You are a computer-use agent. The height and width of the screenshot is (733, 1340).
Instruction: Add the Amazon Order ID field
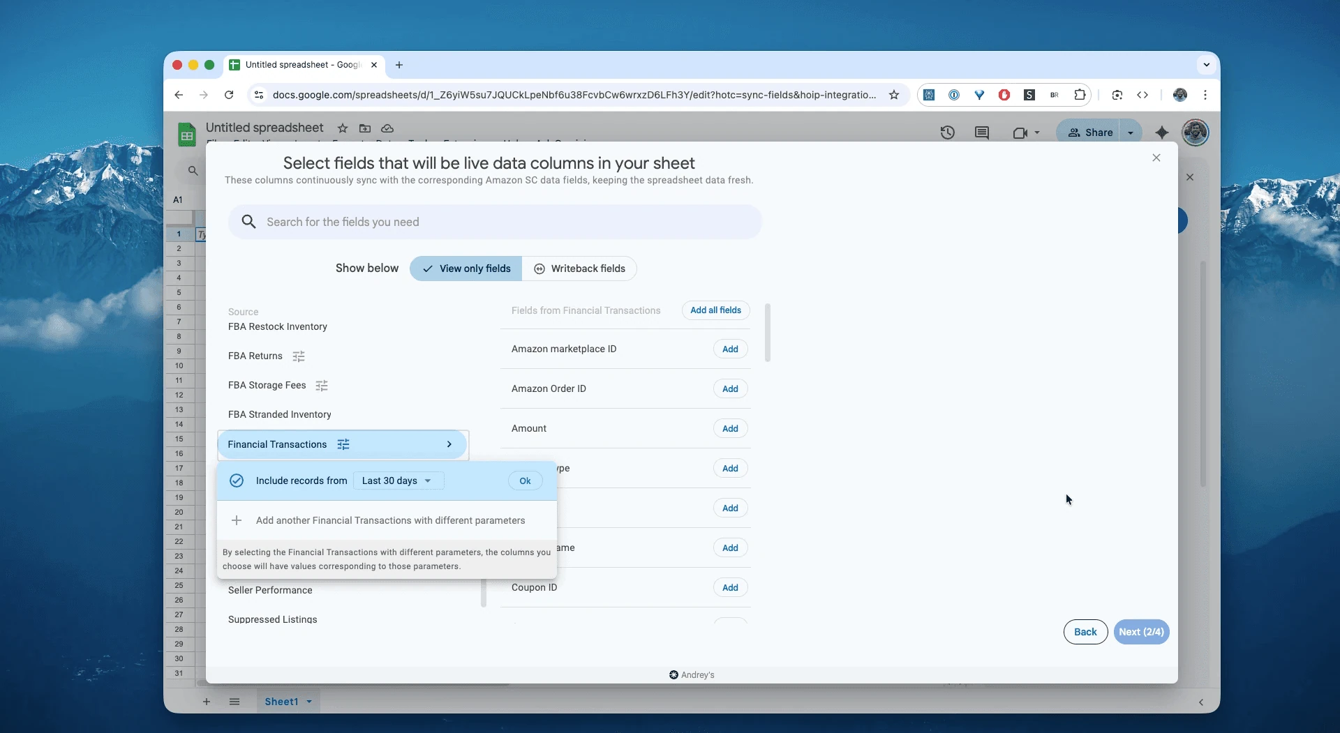coord(731,388)
